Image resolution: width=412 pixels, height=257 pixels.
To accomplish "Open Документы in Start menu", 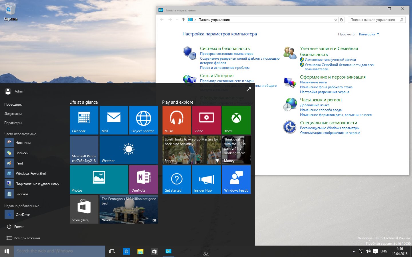I will (13, 114).
